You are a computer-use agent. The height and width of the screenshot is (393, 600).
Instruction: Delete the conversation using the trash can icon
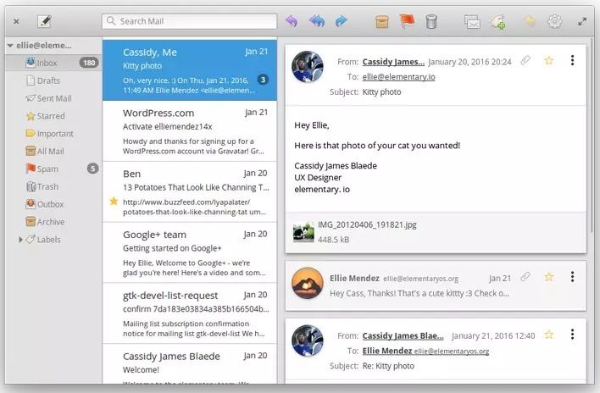click(431, 21)
